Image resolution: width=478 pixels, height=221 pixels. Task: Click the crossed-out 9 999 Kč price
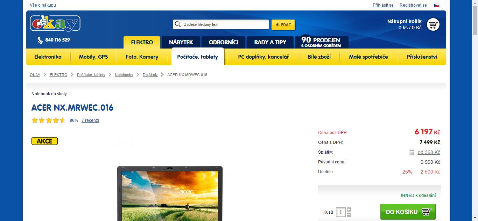click(430, 162)
